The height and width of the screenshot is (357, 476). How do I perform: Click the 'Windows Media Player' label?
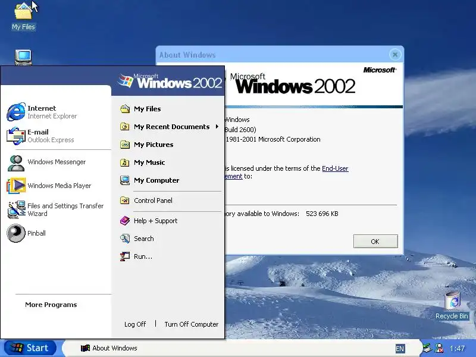coord(59,186)
